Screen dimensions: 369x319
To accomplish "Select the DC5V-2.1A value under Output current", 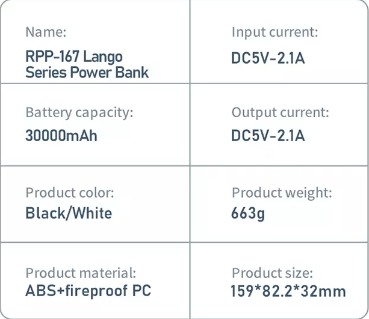I will (x=268, y=135).
